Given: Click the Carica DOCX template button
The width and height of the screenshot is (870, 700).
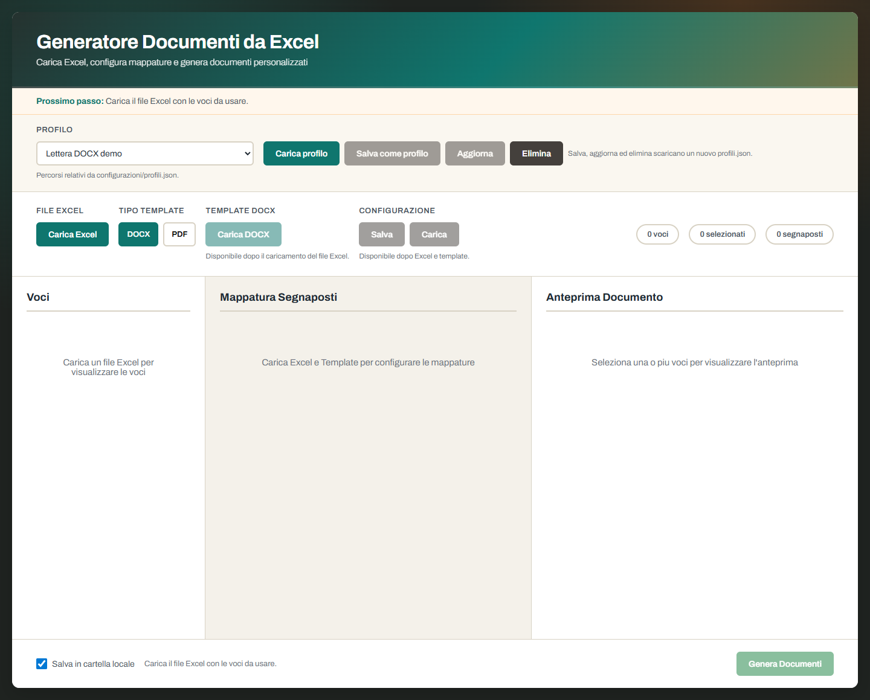Looking at the screenshot, I should coord(243,234).
